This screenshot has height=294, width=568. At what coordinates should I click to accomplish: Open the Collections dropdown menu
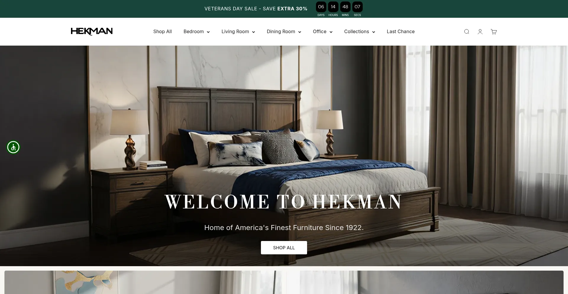click(359, 32)
